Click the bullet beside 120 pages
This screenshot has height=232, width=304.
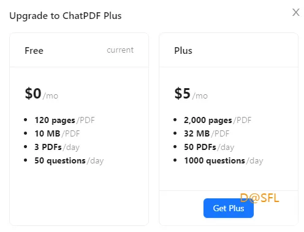click(26, 120)
